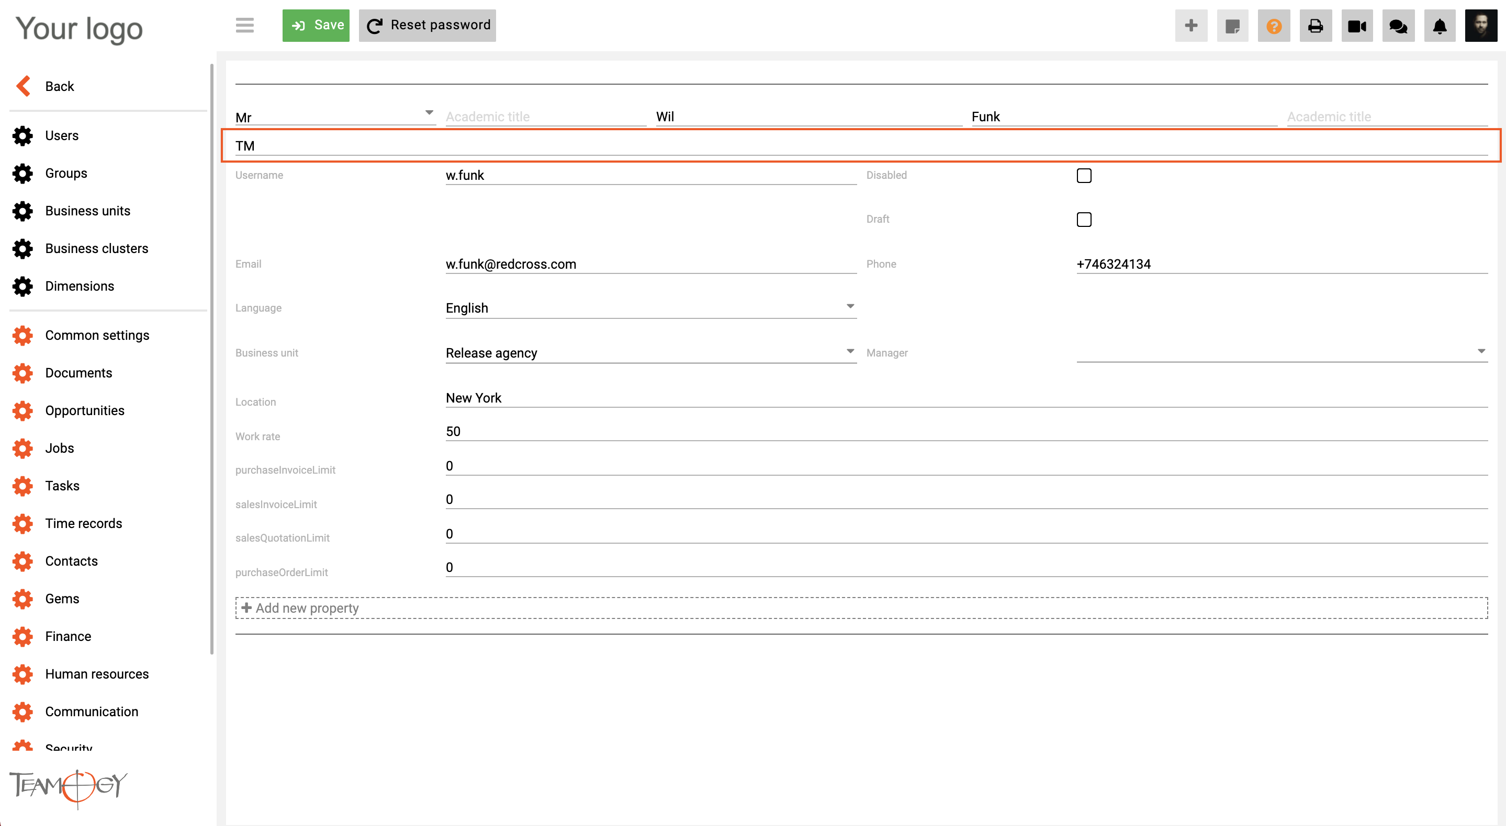Click the Phone number field

(x=1282, y=264)
